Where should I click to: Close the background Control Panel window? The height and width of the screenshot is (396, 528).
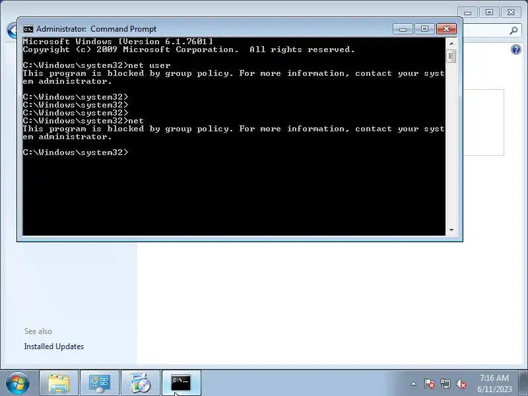(511, 13)
